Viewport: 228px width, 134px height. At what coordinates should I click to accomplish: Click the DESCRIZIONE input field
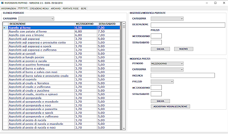tap(188, 25)
